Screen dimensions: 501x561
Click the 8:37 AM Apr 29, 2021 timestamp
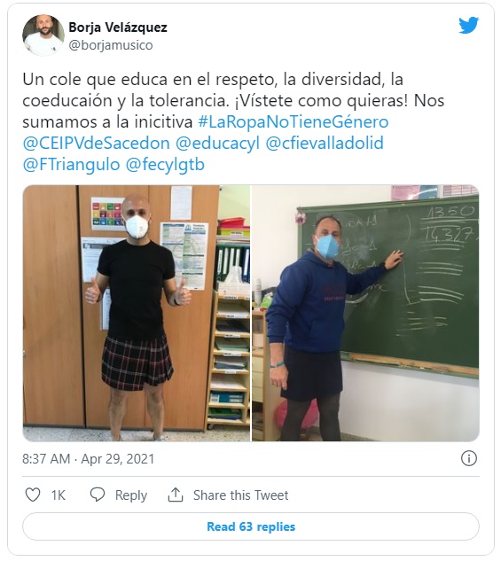pyautogui.click(x=88, y=459)
